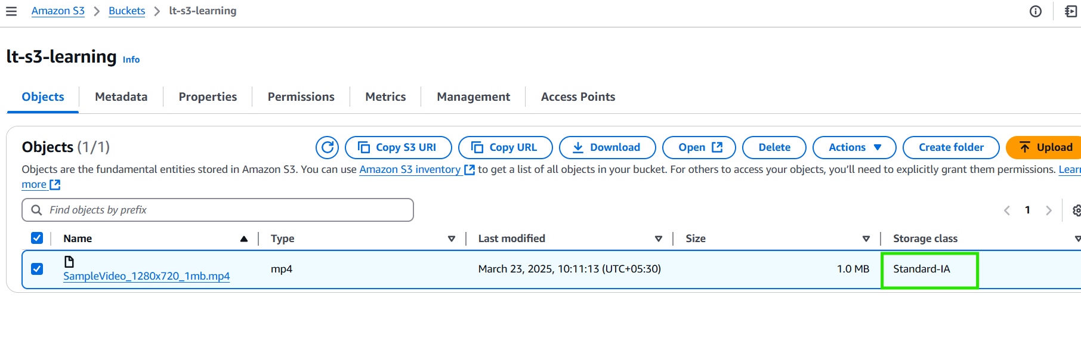This screenshot has height=353, width=1081.
Task: Click the info circle icon at top right
Action: [1036, 11]
